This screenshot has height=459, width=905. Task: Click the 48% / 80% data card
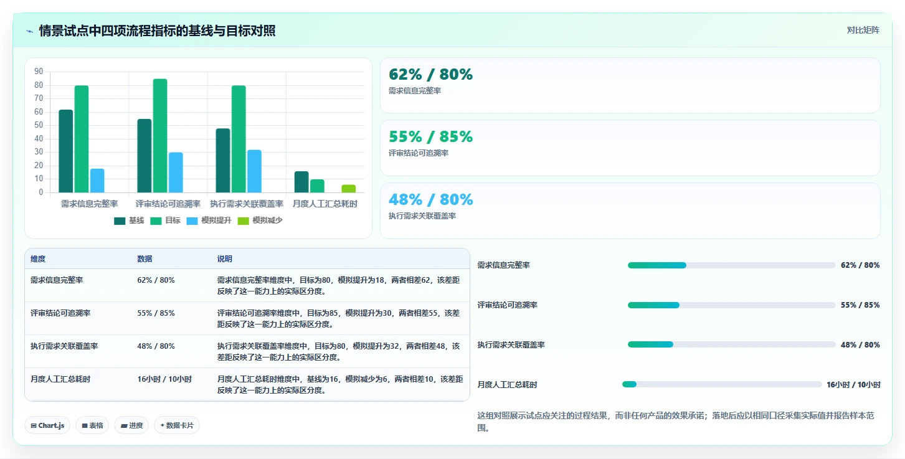630,211
